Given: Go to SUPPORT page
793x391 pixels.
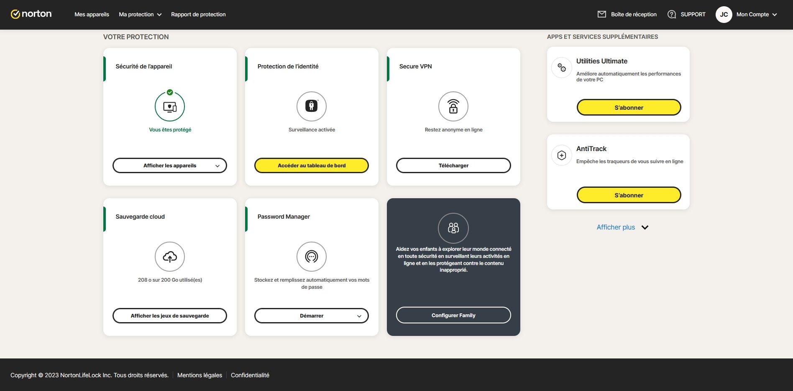Looking at the screenshot, I should (x=693, y=14).
